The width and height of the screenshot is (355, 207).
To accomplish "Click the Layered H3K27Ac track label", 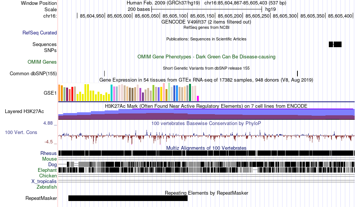I will point(24,111).
